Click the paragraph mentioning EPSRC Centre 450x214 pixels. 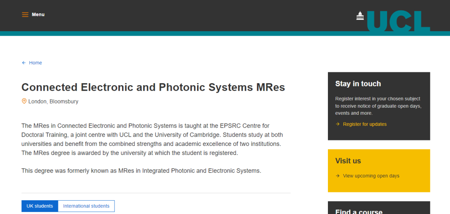tap(152, 139)
